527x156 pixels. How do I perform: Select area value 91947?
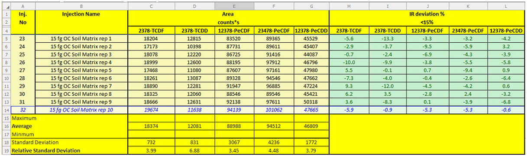234,86
